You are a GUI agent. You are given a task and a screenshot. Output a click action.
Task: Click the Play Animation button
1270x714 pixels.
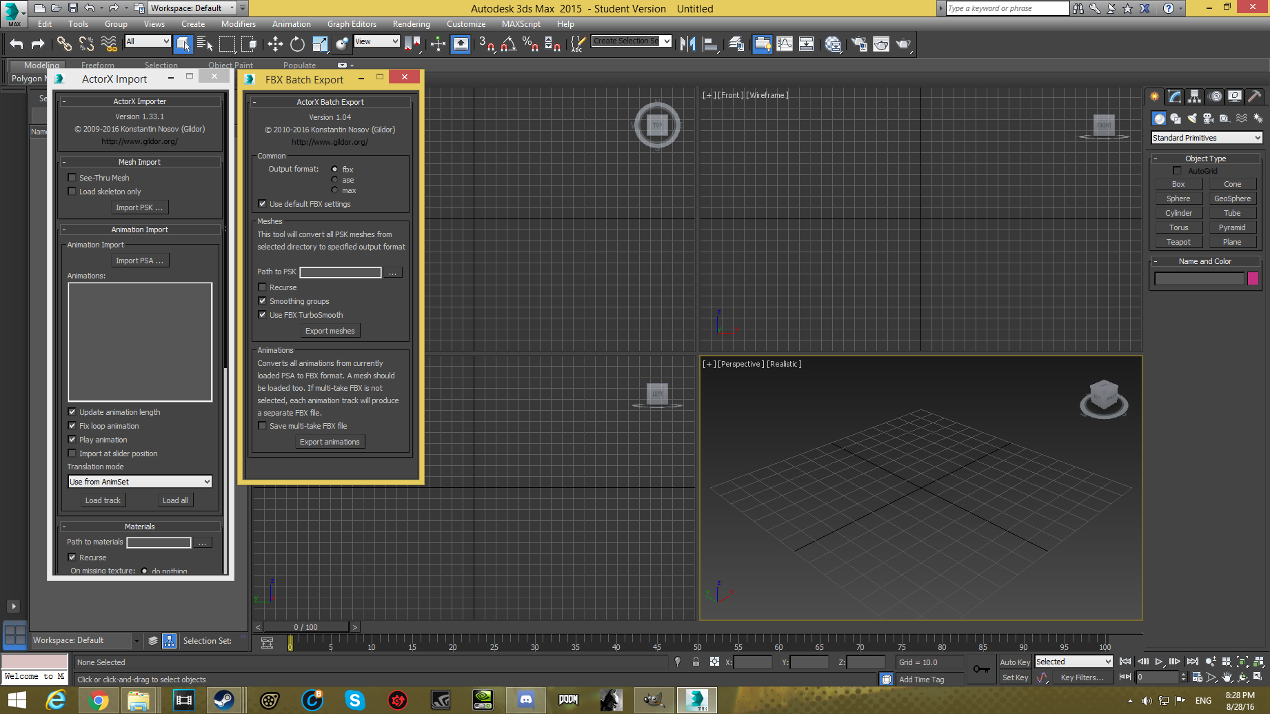(x=1159, y=662)
